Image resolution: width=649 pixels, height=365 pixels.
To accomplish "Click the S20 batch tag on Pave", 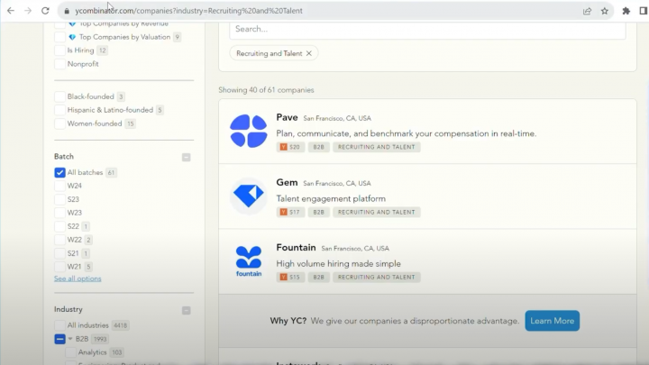I will 290,147.
